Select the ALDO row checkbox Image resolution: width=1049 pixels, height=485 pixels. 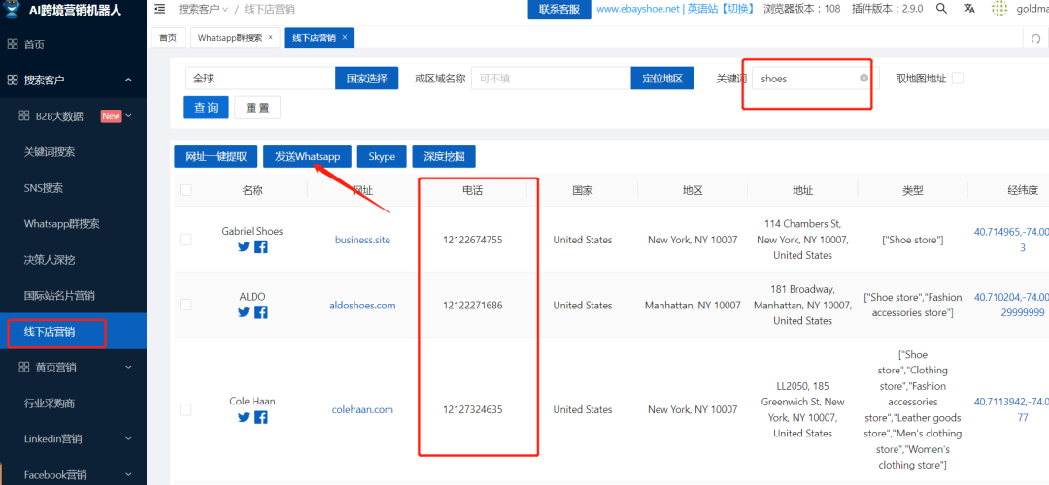(186, 305)
